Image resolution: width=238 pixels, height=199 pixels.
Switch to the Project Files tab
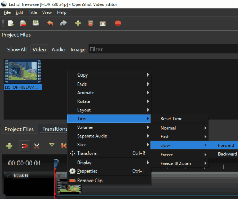coord(19,129)
